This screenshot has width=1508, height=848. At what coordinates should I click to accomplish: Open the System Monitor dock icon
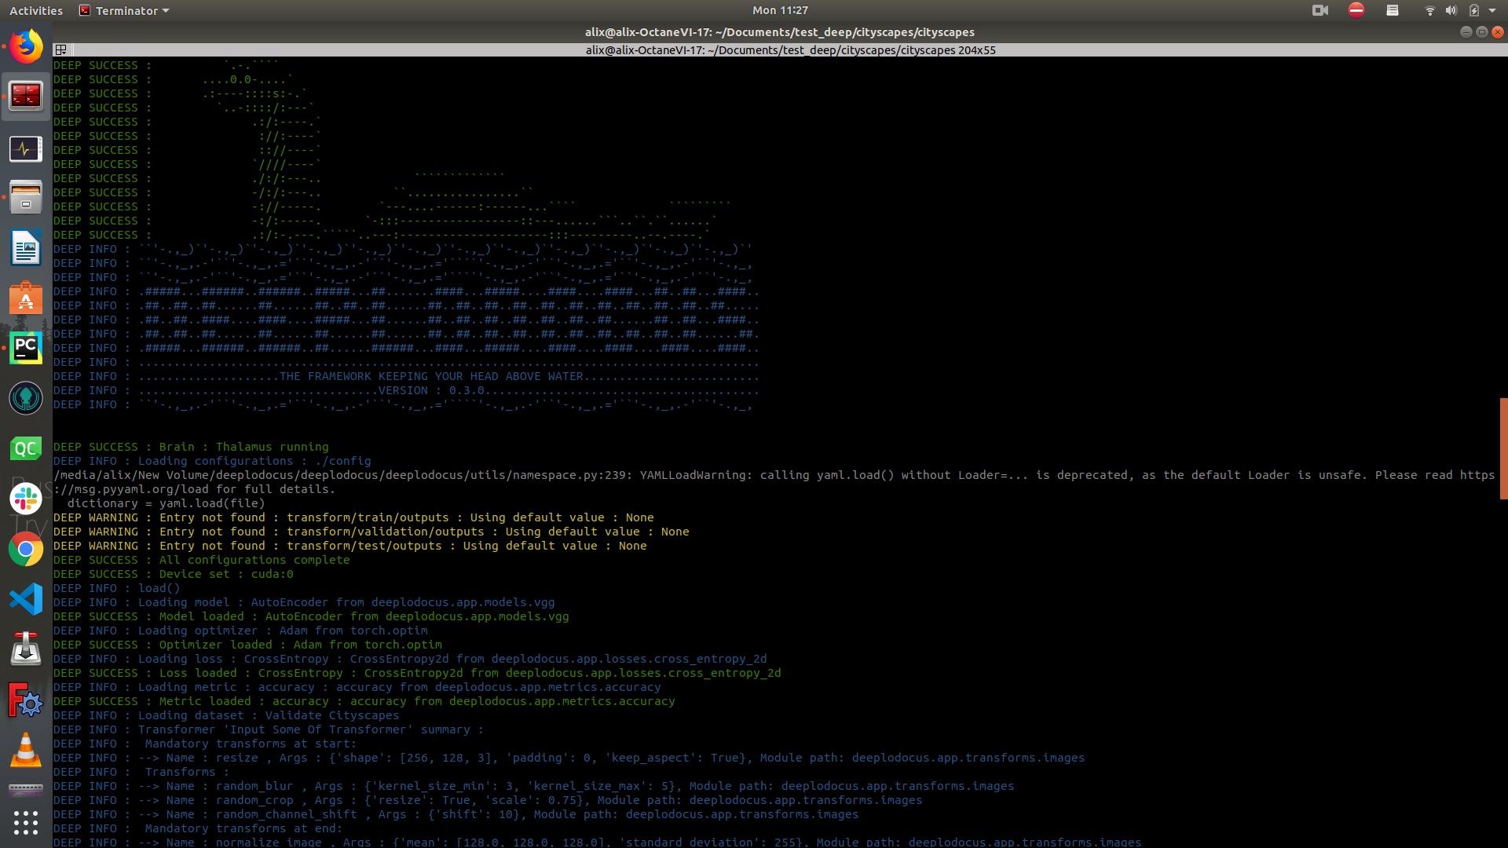[26, 148]
